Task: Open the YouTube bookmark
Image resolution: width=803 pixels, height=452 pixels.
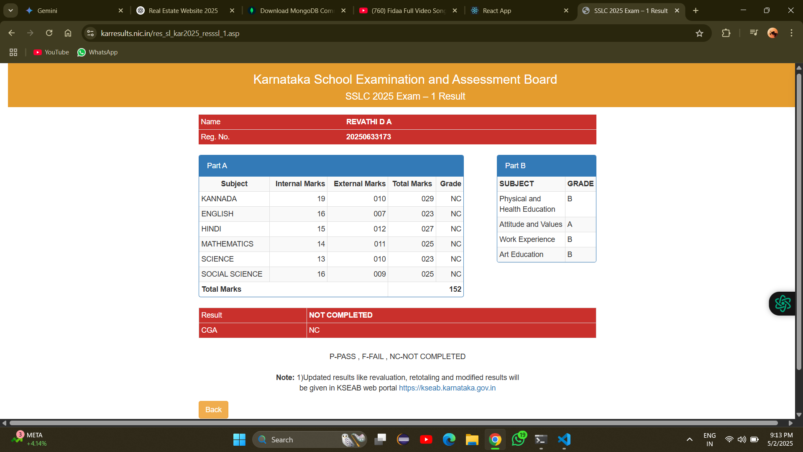Action: pos(51,52)
